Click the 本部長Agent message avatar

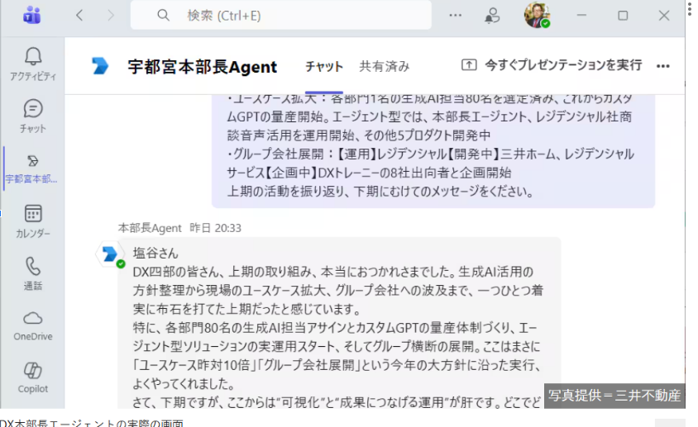(108, 254)
